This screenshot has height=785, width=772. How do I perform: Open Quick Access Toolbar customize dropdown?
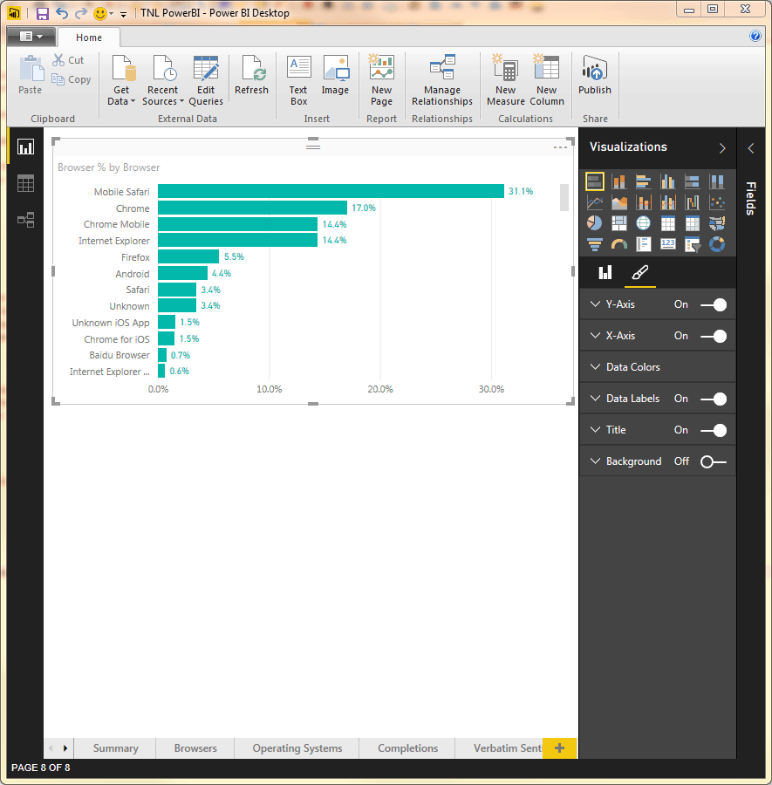pos(123,15)
